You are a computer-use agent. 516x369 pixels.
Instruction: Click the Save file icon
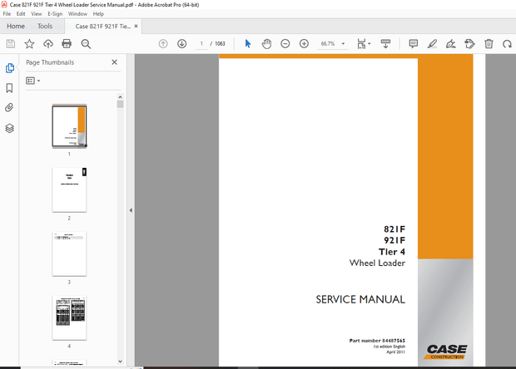point(11,44)
